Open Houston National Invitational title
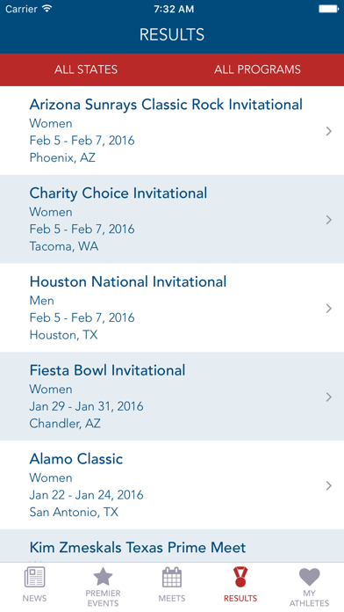This screenshot has height=612, width=344. 128,281
